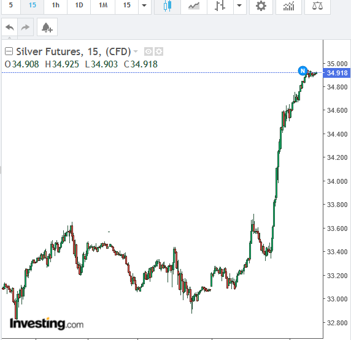Toggle Silver Futures series visibility eye
The image size is (351, 340).
coord(148,51)
